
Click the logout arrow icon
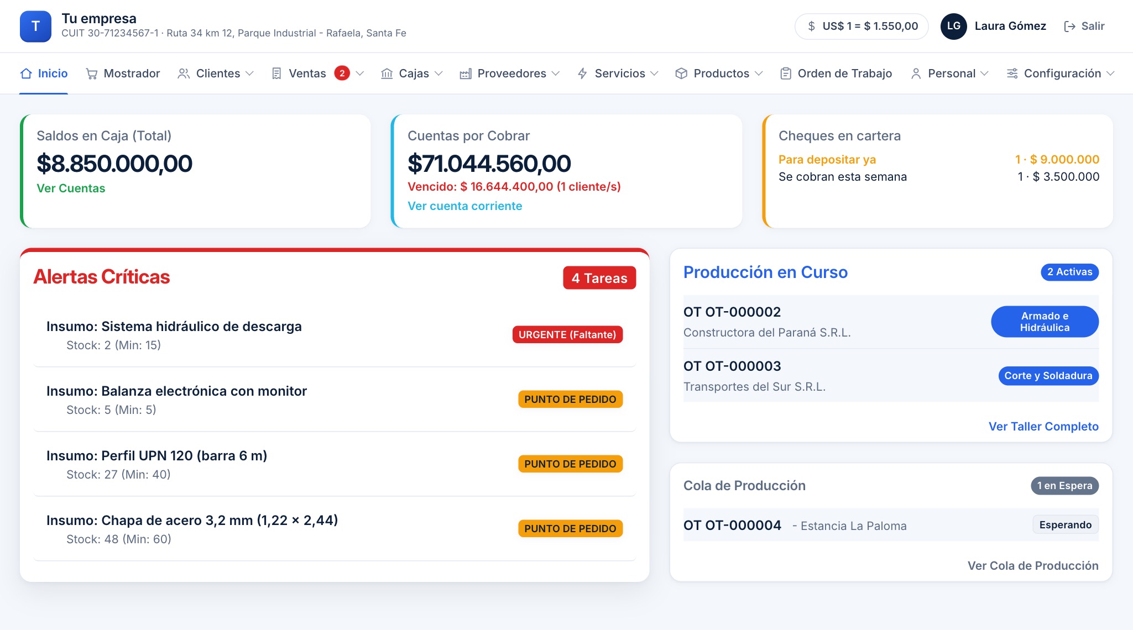1069,26
